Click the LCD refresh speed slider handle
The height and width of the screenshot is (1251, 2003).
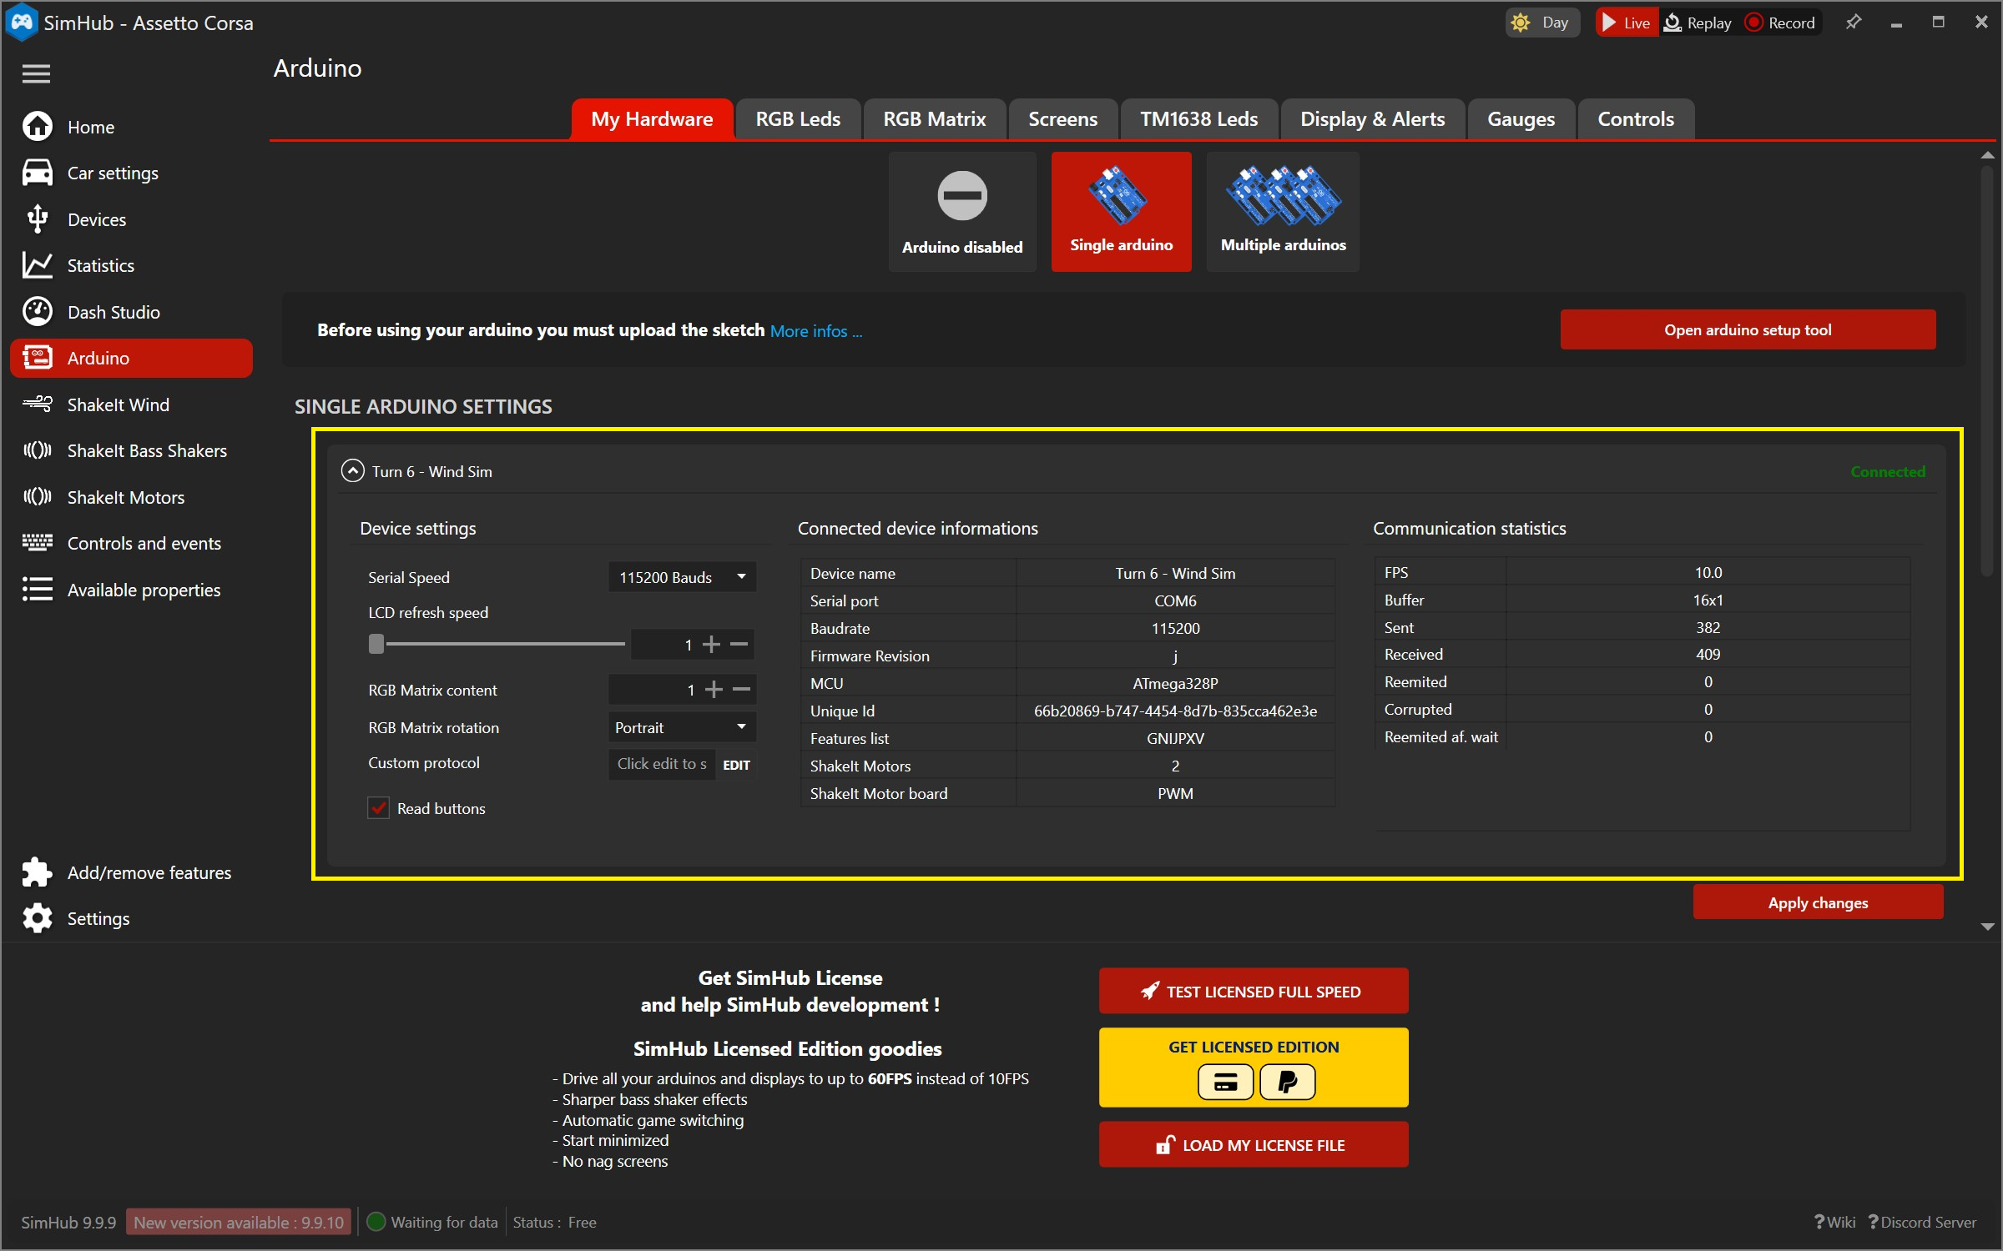tap(376, 644)
